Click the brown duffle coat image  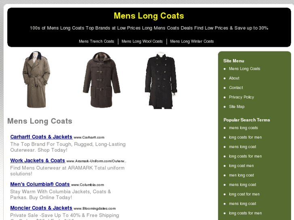pyautogui.click(x=102, y=80)
